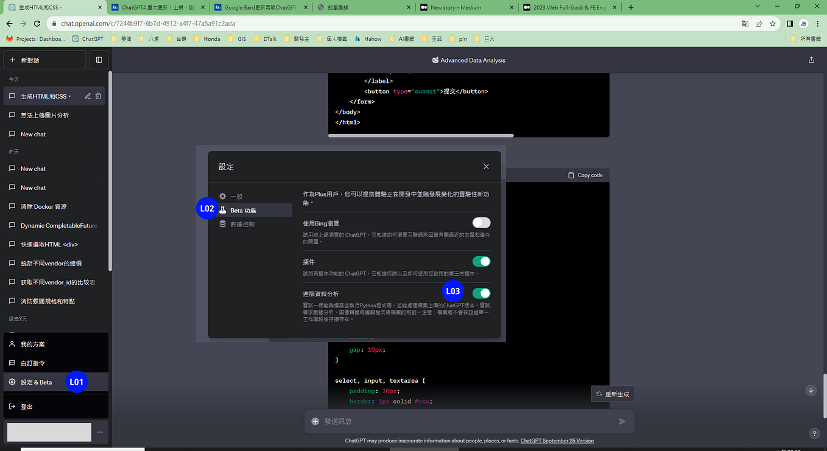Open the tab search chevron in title bar
The image size is (827, 451).
[758, 6]
